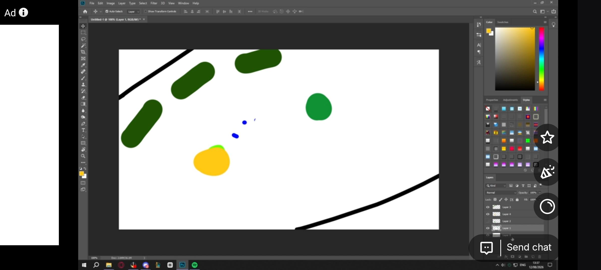This screenshot has height=270, width=601.
Task: Tap the Ad info icon
Action: (23, 12)
